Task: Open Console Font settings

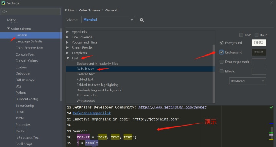Action: click(x=25, y=54)
